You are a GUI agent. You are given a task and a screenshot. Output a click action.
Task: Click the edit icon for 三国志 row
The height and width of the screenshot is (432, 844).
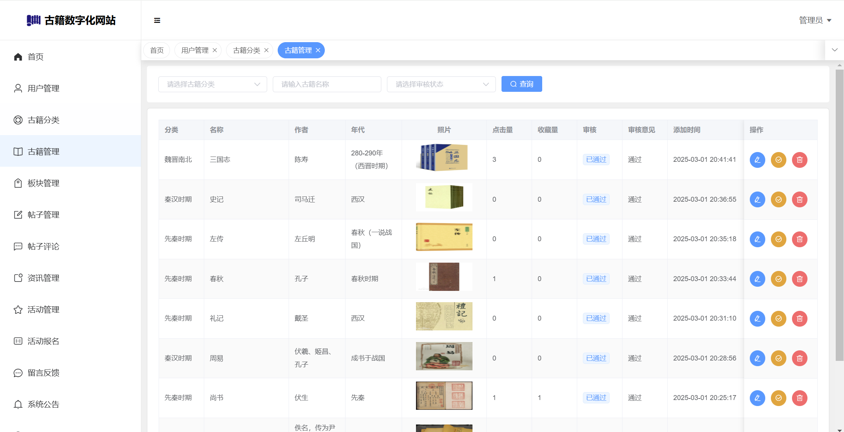757,160
